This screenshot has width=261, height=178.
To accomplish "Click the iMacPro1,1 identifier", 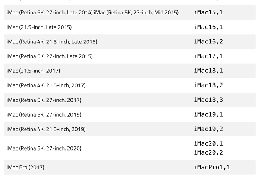I will (x=212, y=167).
